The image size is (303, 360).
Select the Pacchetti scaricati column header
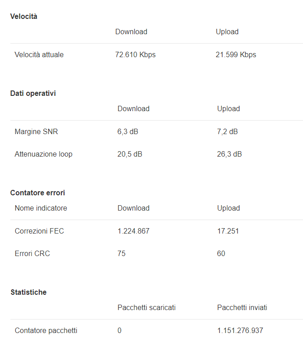pos(147,308)
